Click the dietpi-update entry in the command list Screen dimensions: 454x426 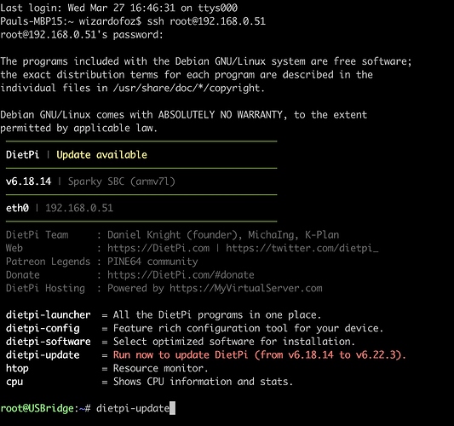click(x=43, y=355)
